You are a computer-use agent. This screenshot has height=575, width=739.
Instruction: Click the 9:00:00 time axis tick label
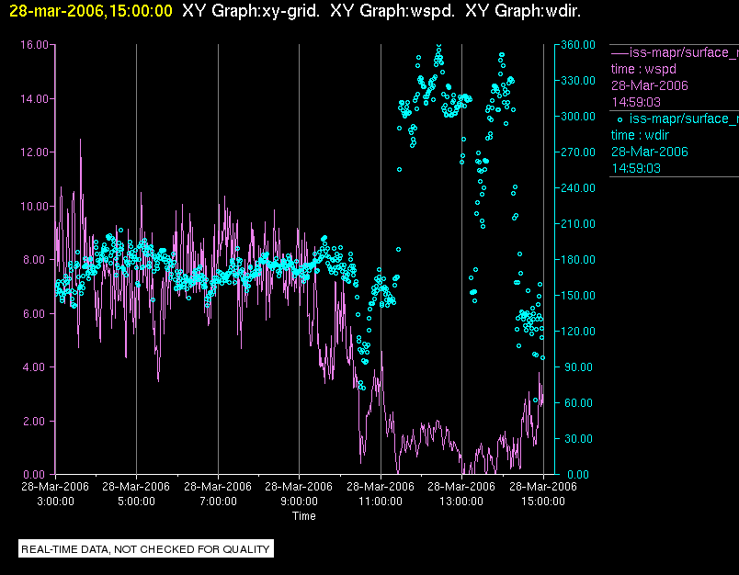[299, 502]
